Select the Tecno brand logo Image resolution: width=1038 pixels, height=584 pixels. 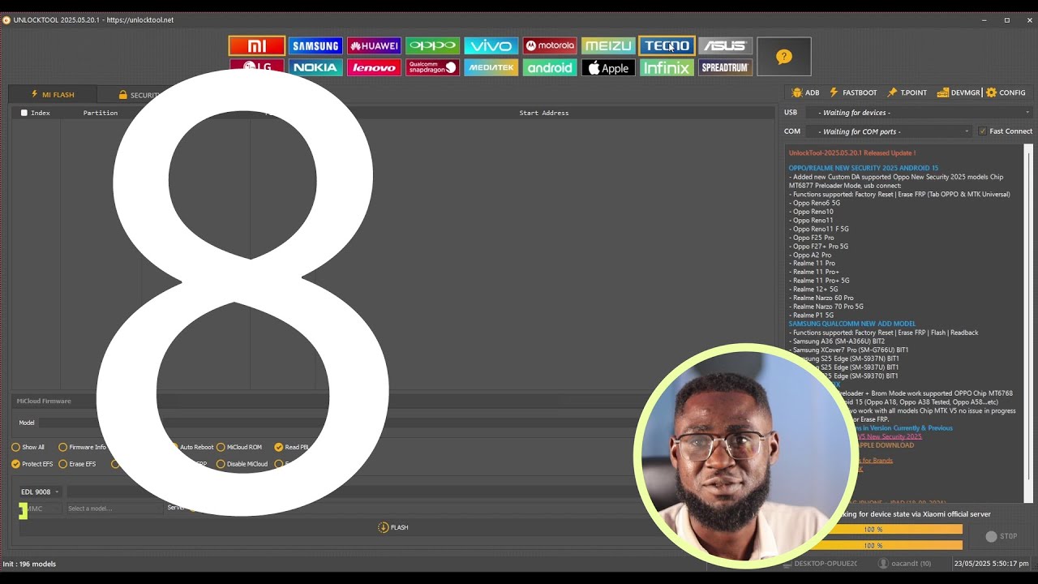667,46
